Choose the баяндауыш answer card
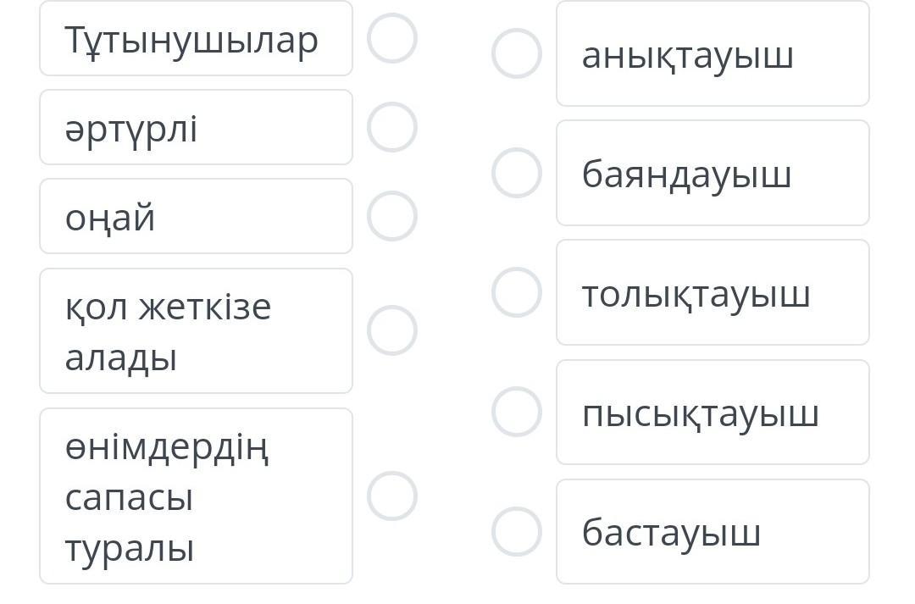 (x=713, y=174)
